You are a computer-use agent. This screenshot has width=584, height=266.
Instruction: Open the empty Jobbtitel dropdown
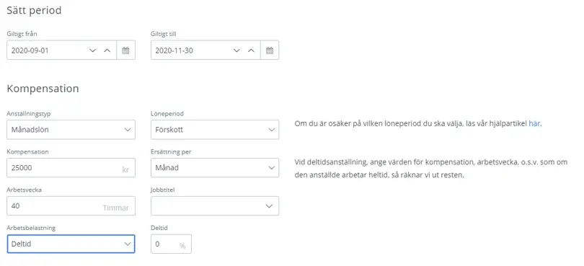(215, 205)
